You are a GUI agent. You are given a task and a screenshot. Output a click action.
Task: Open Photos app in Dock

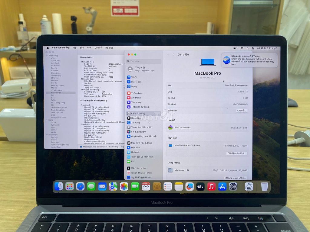coord(124,186)
